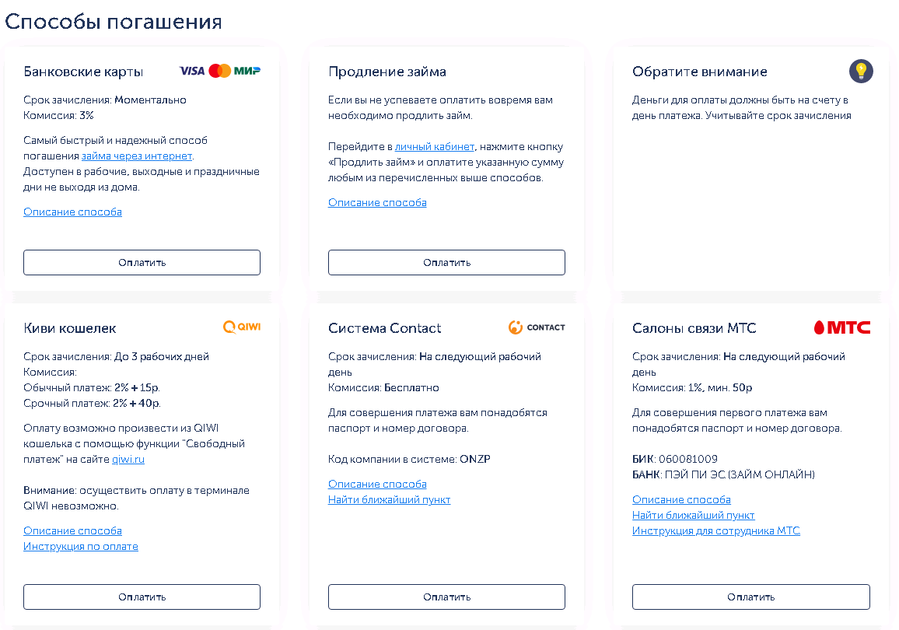
Task: Click the Visa logo icon
Action: pos(191,71)
